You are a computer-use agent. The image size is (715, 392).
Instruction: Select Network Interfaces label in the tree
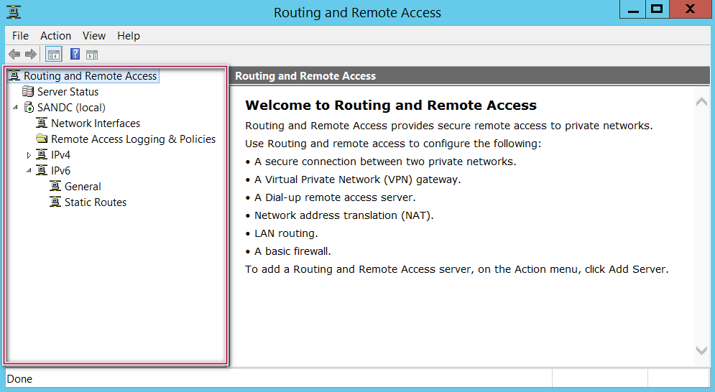coord(96,123)
